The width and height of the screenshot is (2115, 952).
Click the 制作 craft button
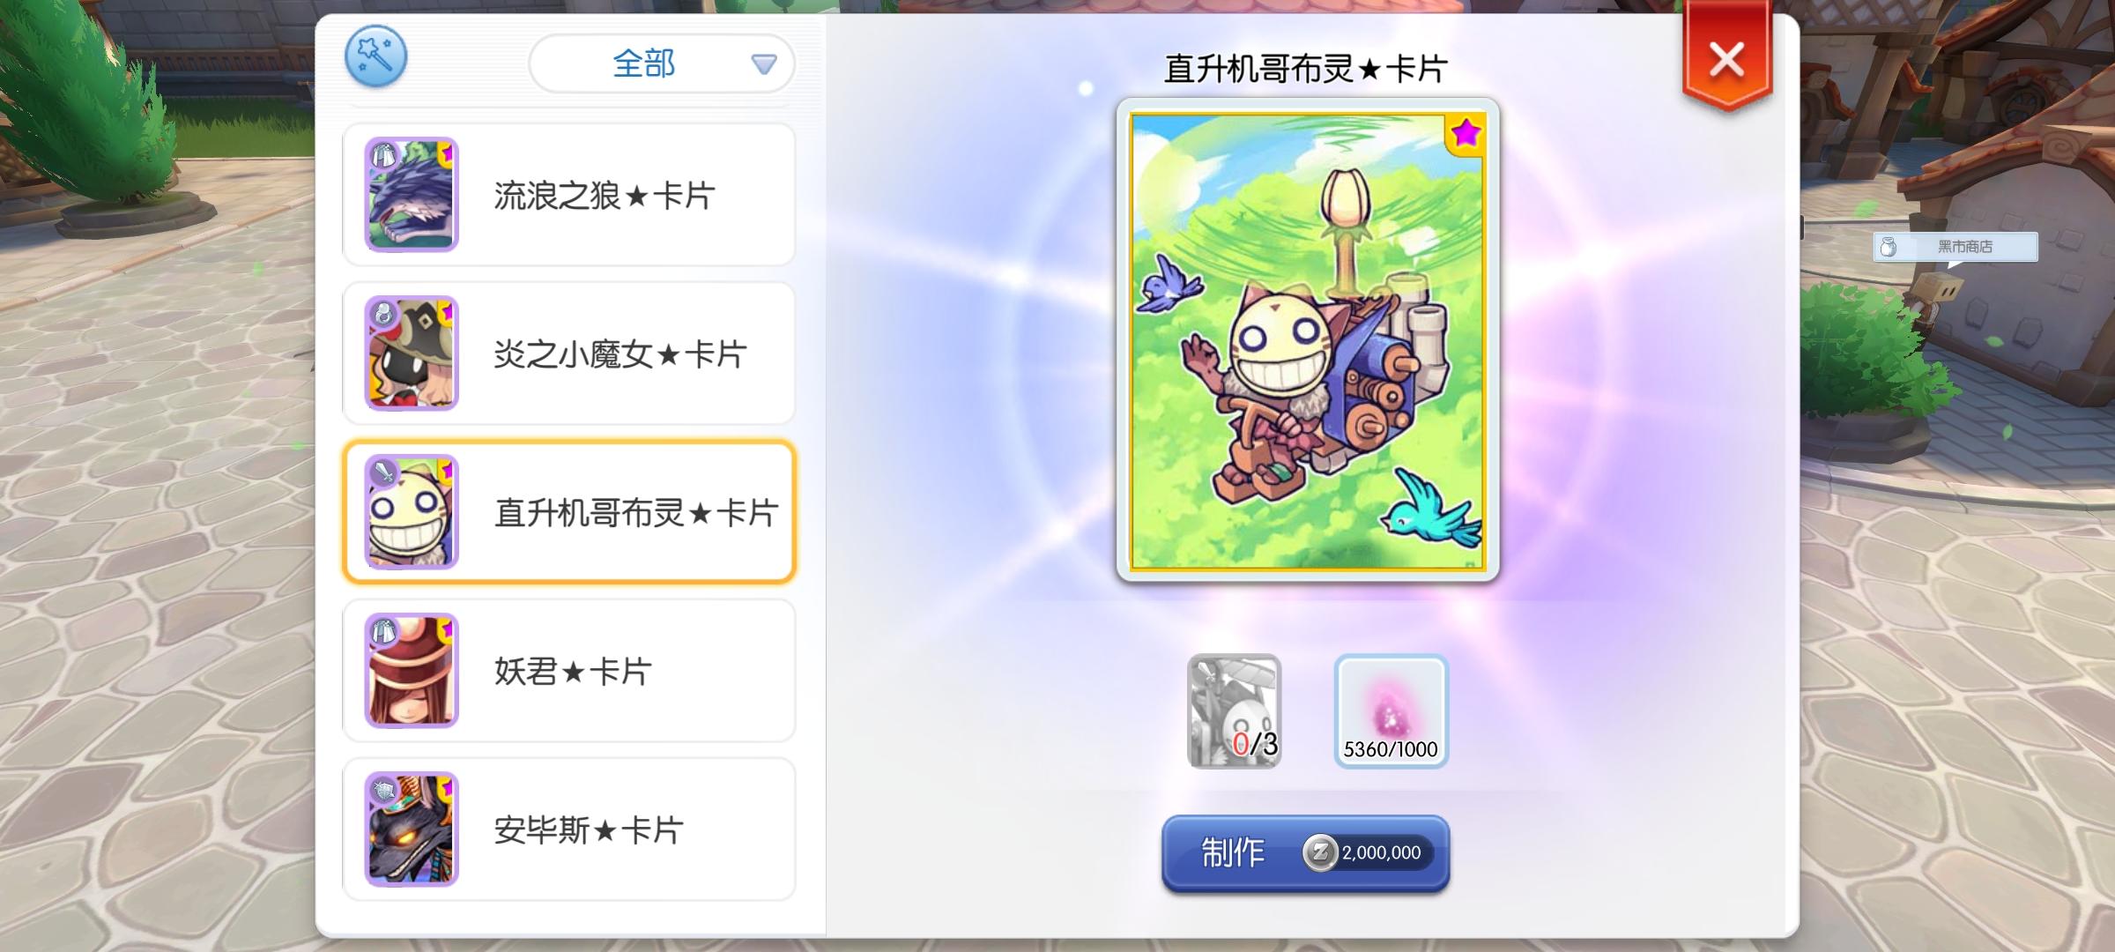pos(1306,853)
